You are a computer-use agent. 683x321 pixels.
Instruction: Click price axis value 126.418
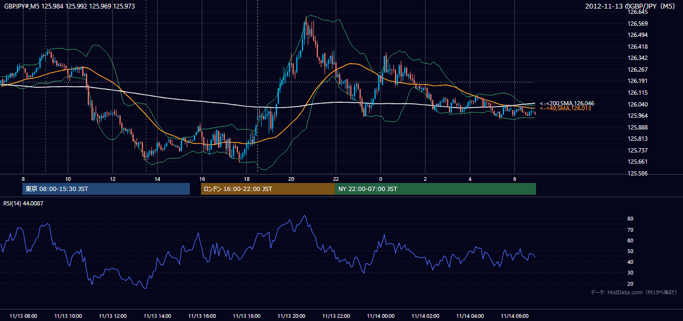pos(638,47)
